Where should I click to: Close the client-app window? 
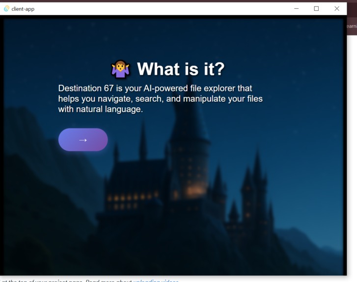pyautogui.click(x=337, y=9)
